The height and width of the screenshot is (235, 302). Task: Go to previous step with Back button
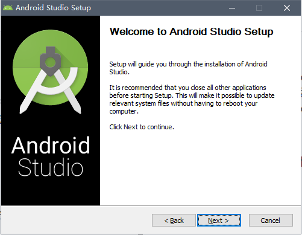click(174, 221)
